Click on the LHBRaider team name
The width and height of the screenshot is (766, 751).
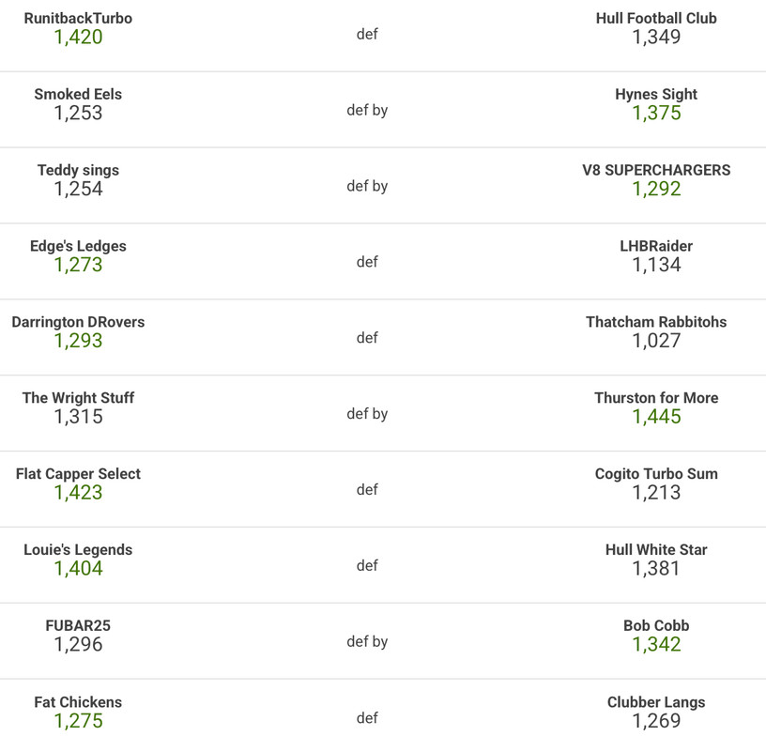click(x=656, y=246)
